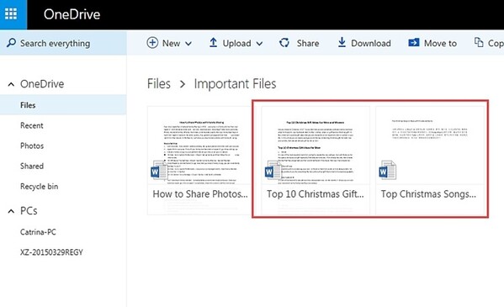This screenshot has height=307, width=504.
Task: Click the 'How to Share Photos...' file name
Action: [200, 193]
